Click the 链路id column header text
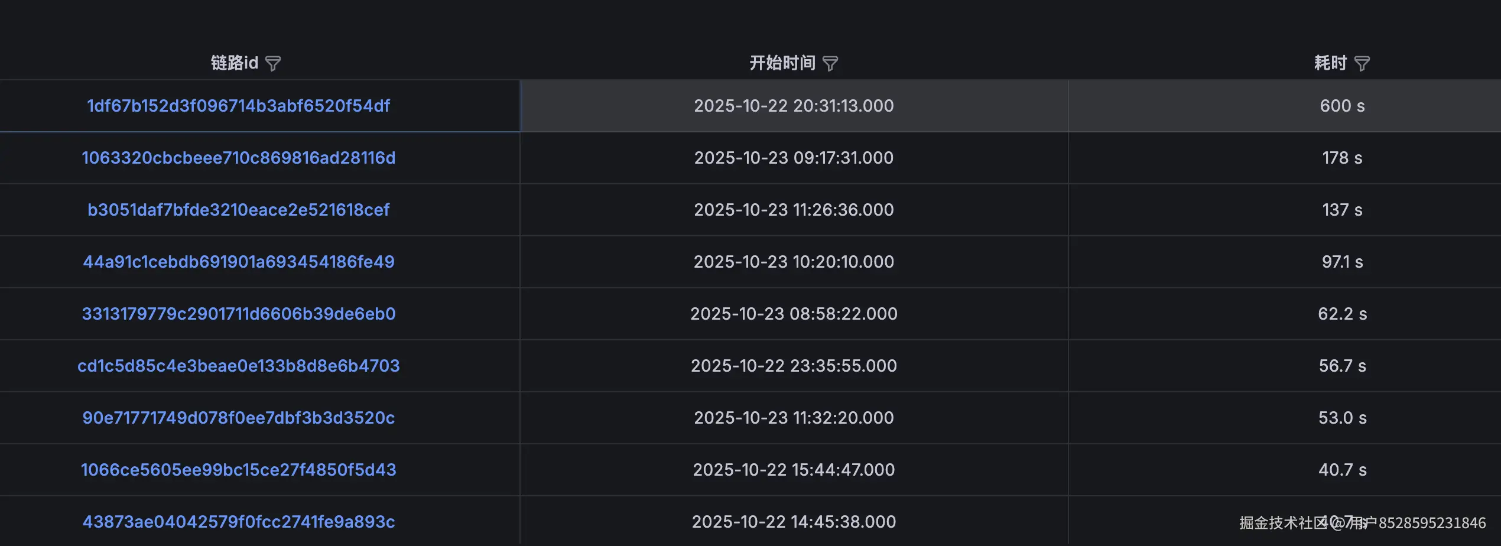The height and width of the screenshot is (546, 1501). pos(234,63)
